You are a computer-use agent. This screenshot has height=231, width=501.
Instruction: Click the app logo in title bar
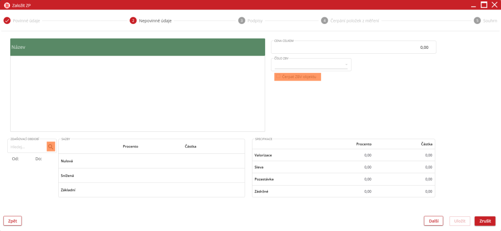(7, 5)
